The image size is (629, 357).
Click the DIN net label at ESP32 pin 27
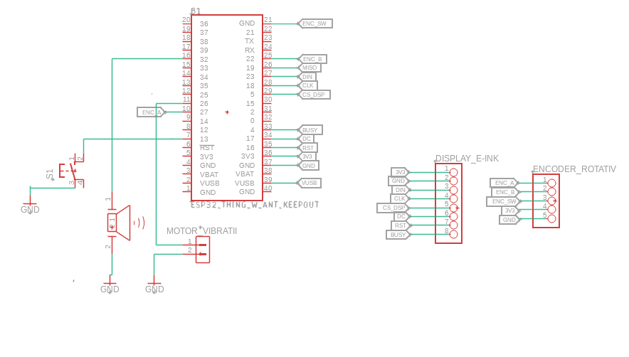[x=307, y=77]
